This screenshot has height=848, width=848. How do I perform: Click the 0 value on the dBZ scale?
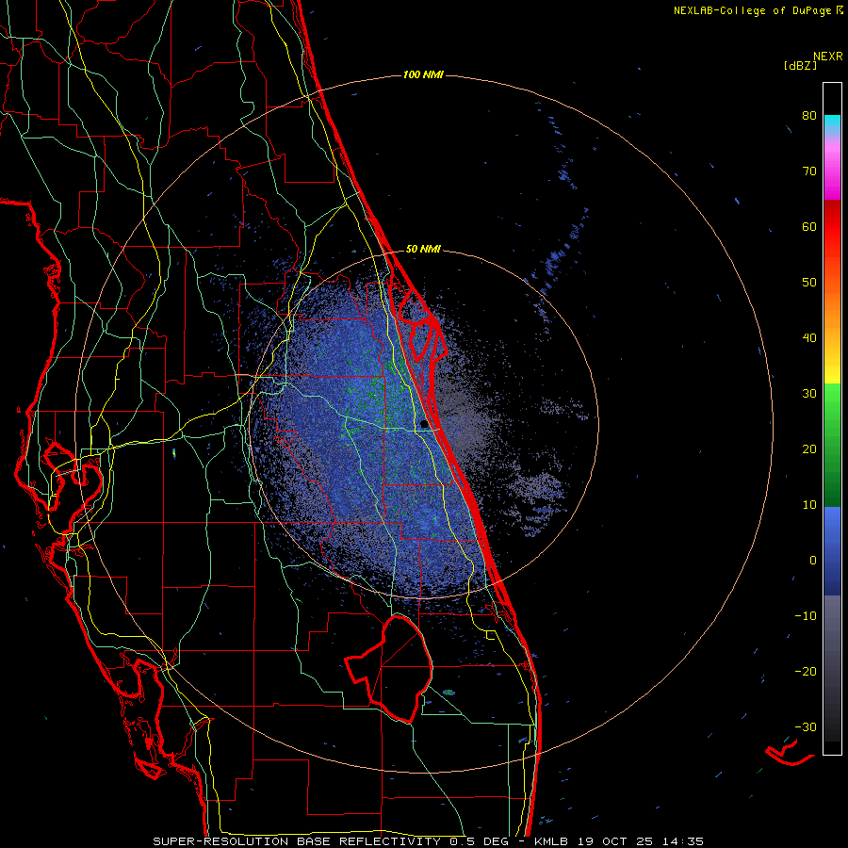(813, 560)
